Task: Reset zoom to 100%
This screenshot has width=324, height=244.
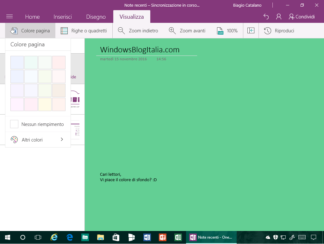Action: 227,31
